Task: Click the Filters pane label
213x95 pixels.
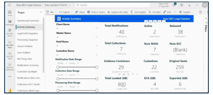Action: coord(206,28)
